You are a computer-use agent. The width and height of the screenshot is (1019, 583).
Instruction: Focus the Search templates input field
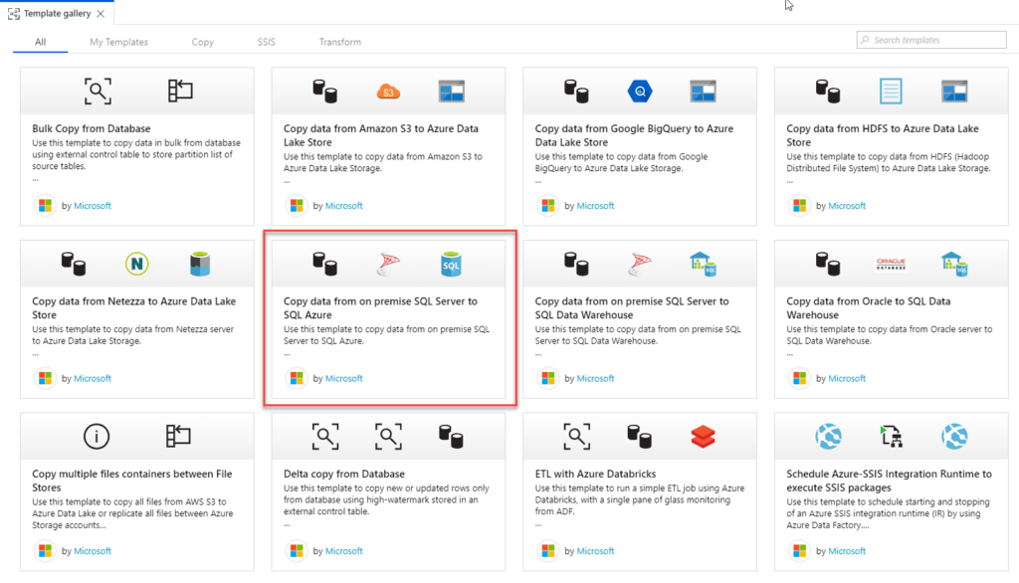pos(935,41)
